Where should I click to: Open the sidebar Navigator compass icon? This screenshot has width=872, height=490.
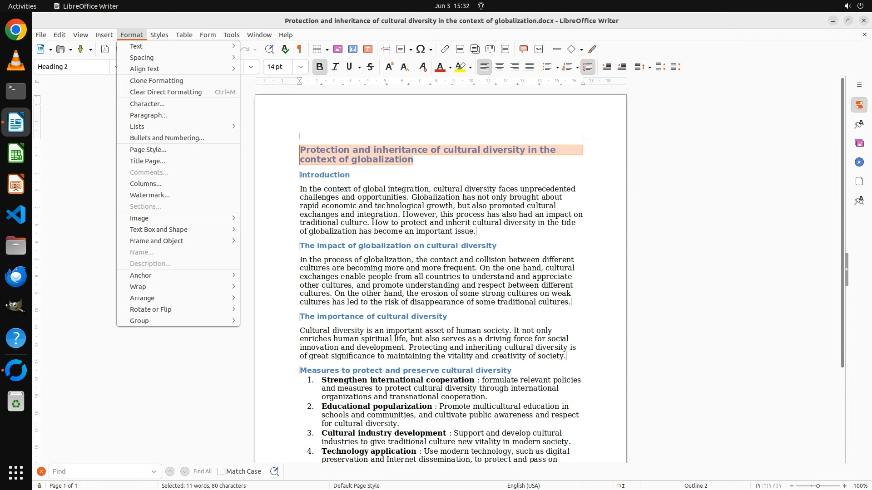(x=859, y=162)
